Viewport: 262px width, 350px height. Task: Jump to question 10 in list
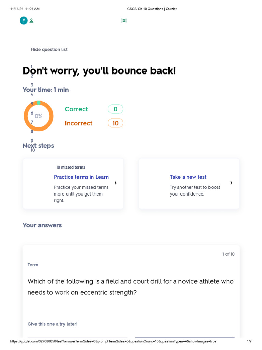point(33,150)
